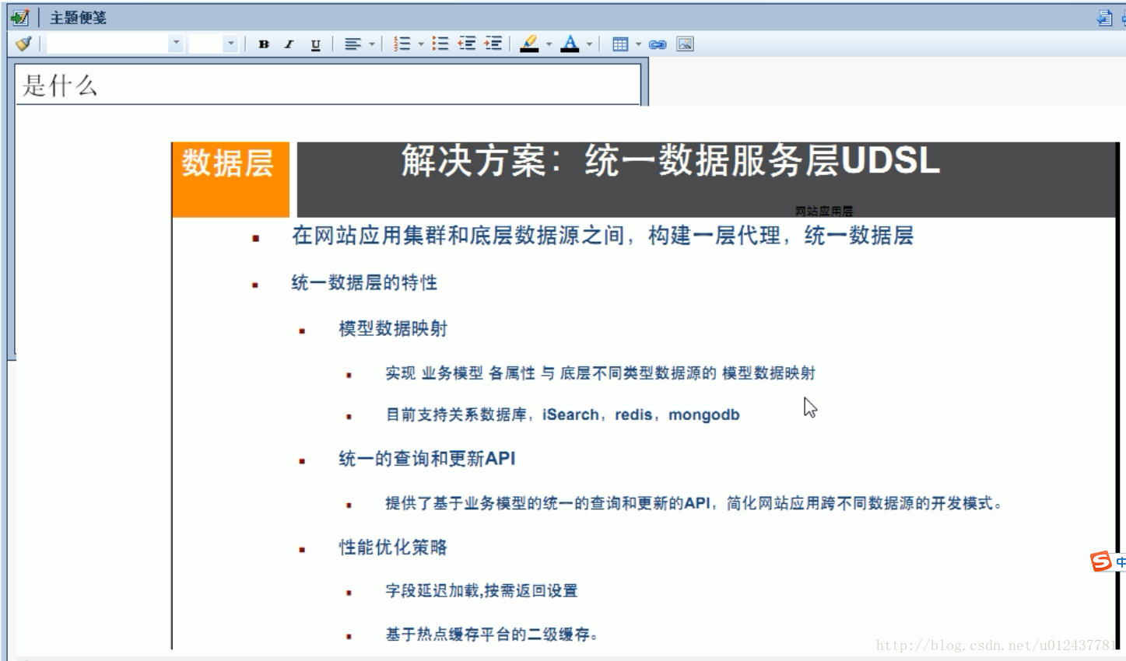Open the font name dropdown
Viewport: 1126px width, 661px height.
[177, 44]
